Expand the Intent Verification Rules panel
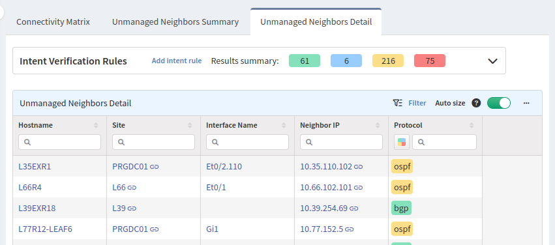The width and height of the screenshot is (555, 245). click(492, 61)
